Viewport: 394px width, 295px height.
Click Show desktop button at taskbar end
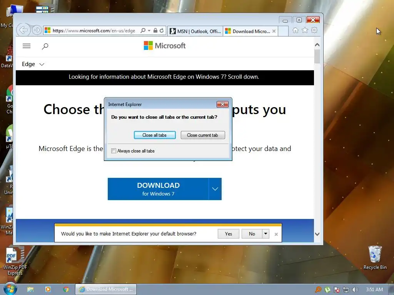(391, 289)
